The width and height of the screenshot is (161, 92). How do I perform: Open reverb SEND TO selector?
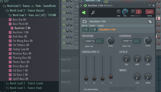[x=99, y=41]
